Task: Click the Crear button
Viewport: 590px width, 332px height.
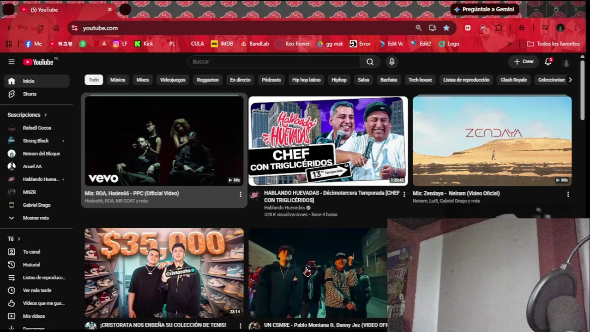Action: pos(524,62)
